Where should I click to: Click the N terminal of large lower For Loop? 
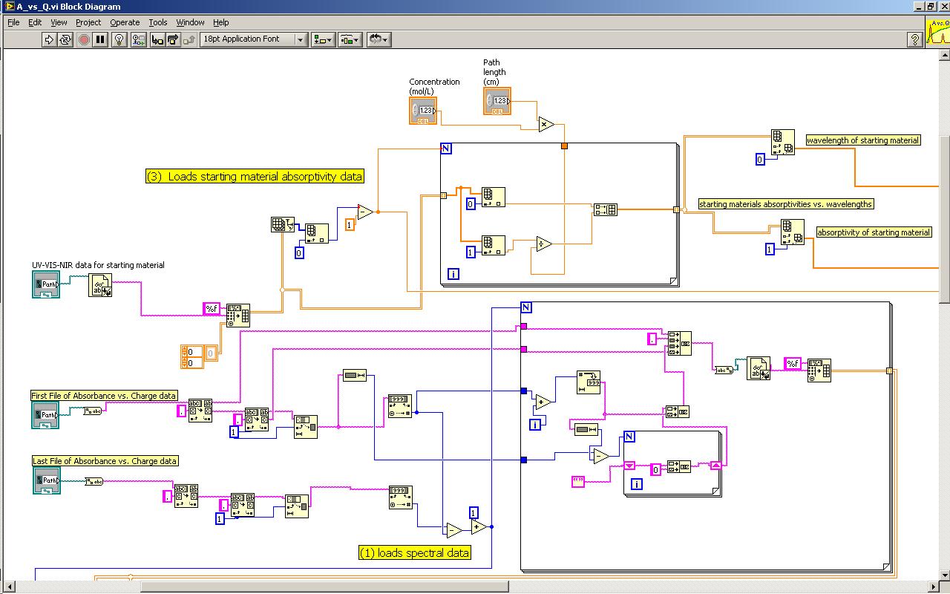(526, 307)
